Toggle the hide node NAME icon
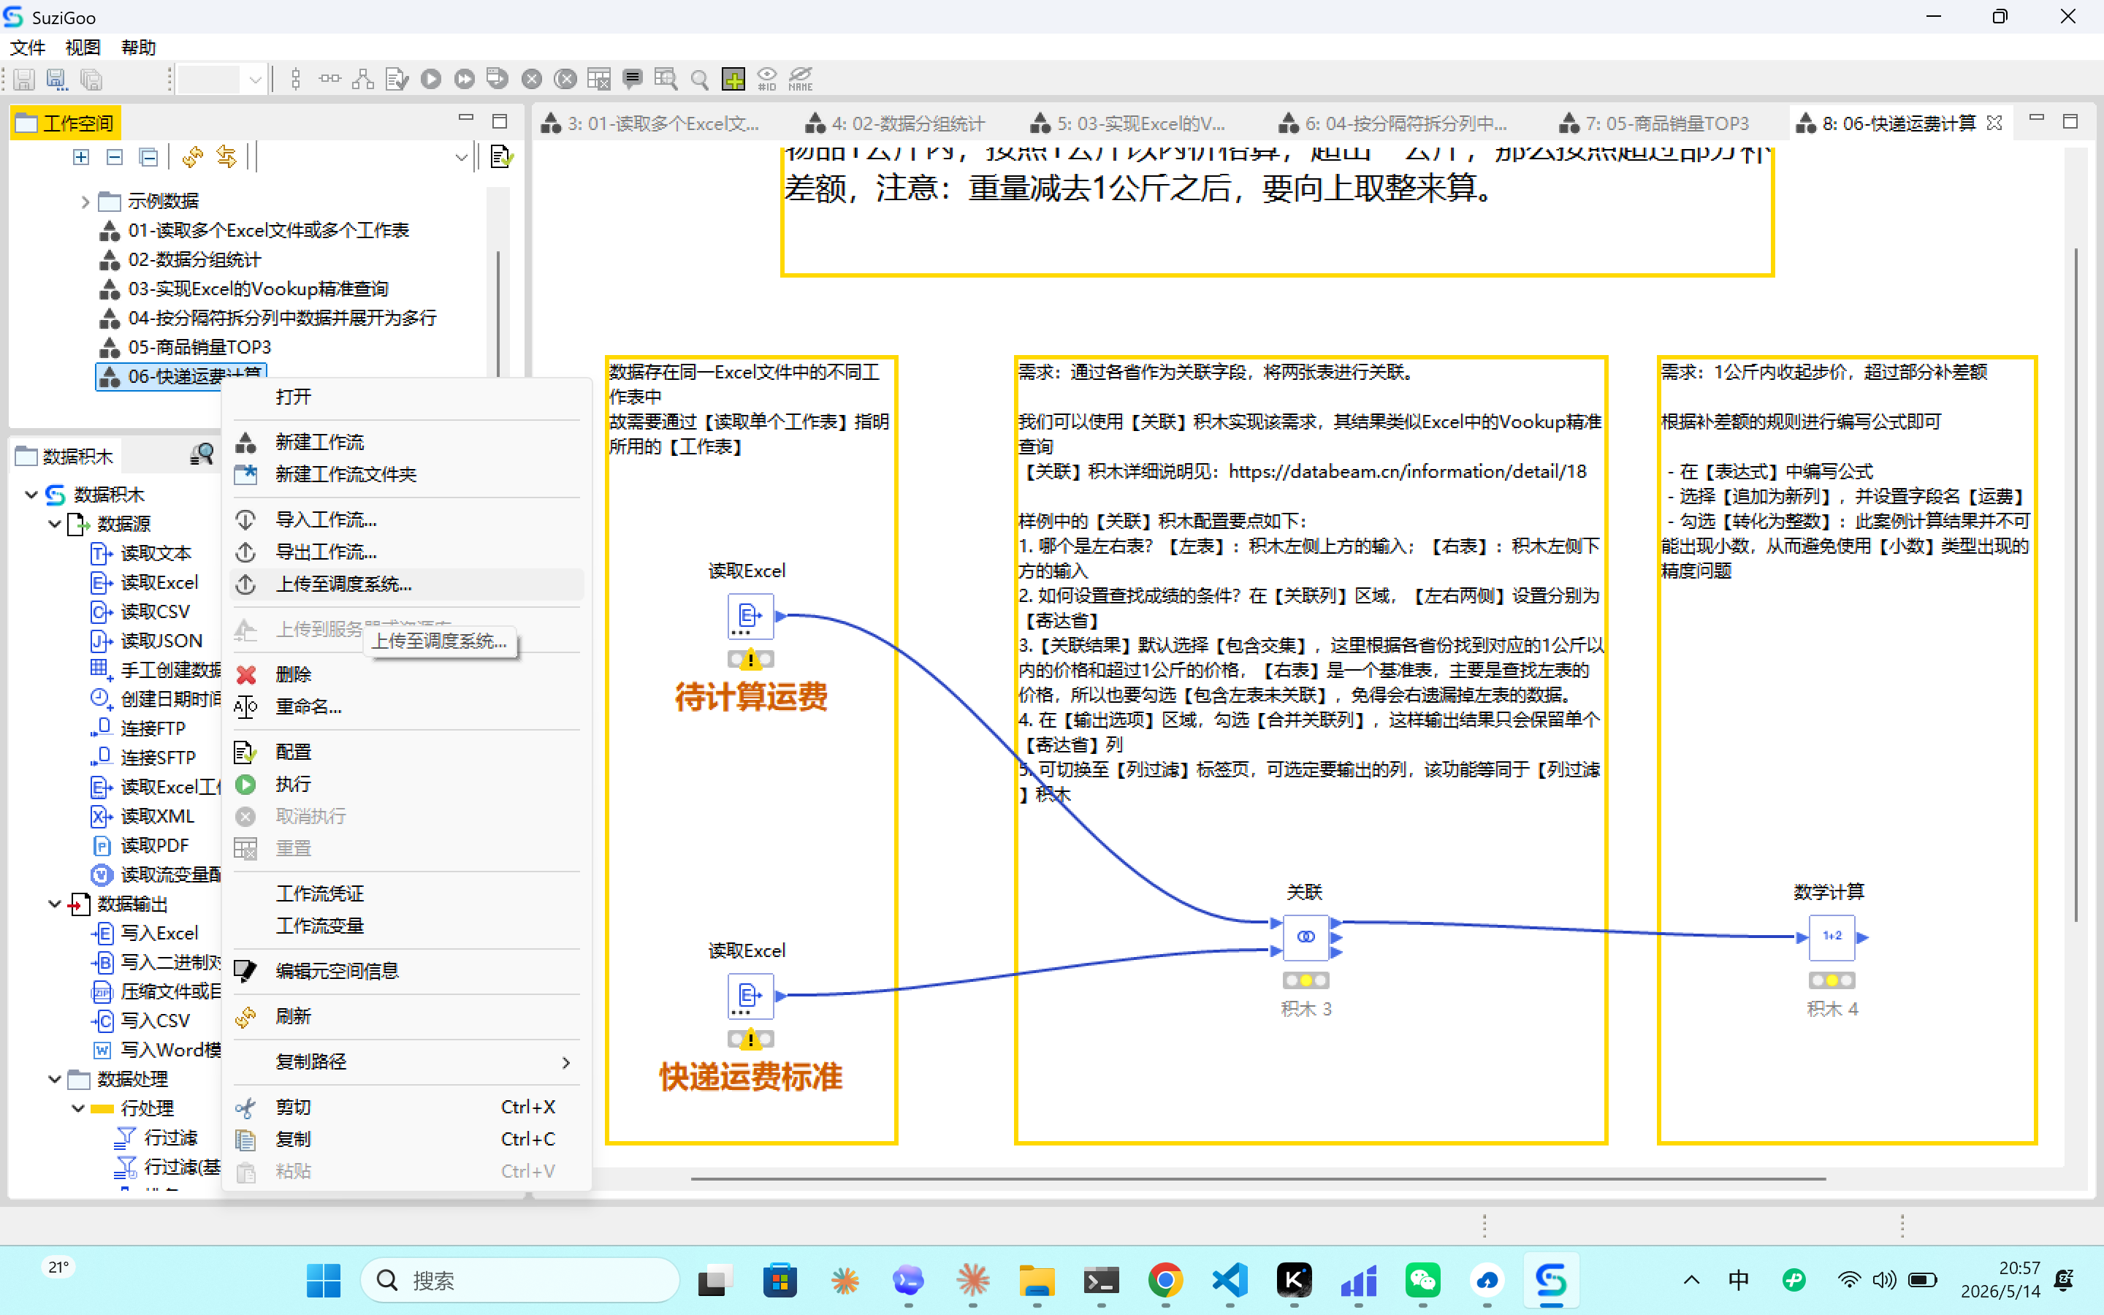This screenshot has width=2104, height=1315. click(801, 79)
